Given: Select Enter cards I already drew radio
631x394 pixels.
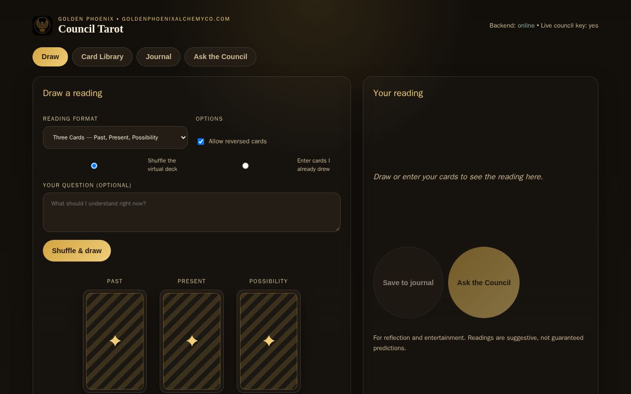Looking at the screenshot, I should 245,165.
